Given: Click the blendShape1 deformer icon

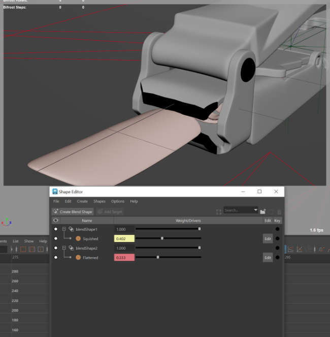Looking at the screenshot, I should click(x=71, y=229).
